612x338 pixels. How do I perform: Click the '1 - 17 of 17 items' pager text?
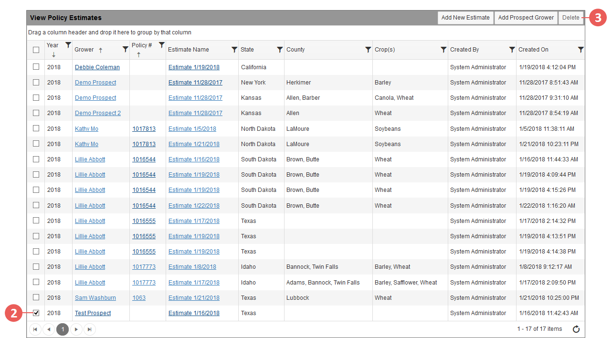(x=539, y=329)
